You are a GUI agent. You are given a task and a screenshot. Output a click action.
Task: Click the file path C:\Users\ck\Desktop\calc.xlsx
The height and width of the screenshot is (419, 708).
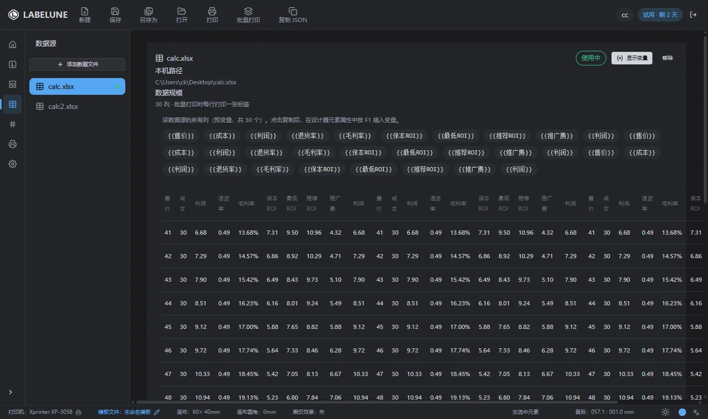[196, 82]
